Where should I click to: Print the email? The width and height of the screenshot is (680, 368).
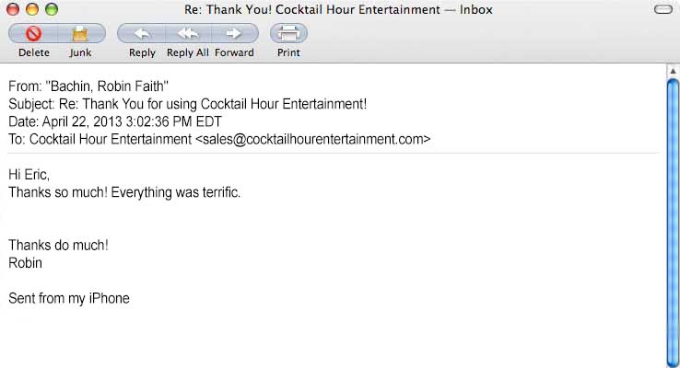point(288,34)
